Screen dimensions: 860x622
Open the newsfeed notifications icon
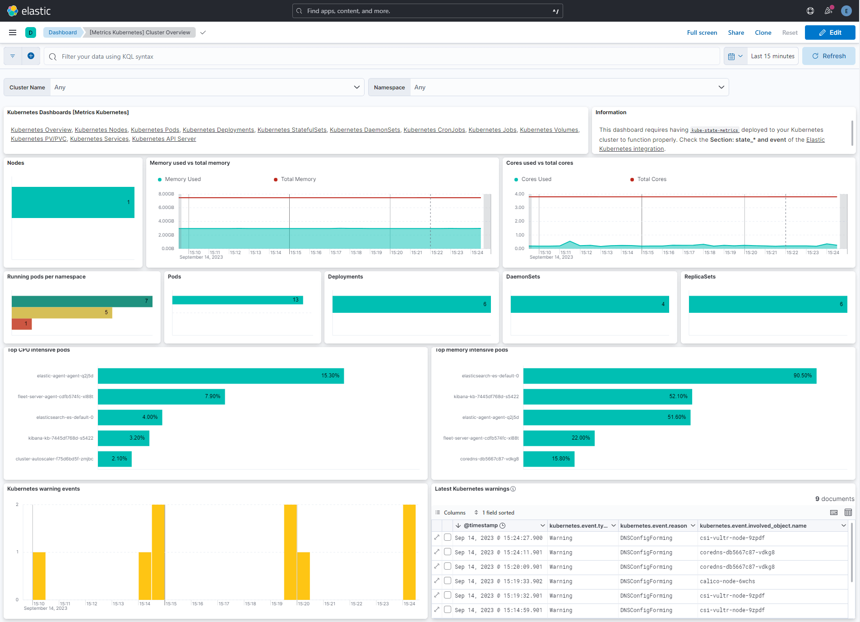[828, 11]
